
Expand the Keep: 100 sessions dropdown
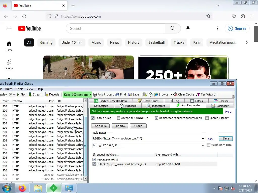(90, 95)
